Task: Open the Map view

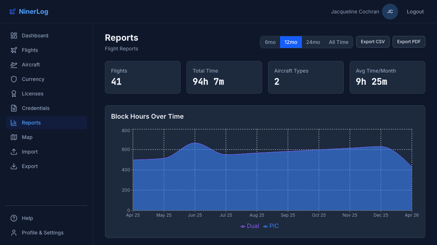Action: click(x=46, y=137)
